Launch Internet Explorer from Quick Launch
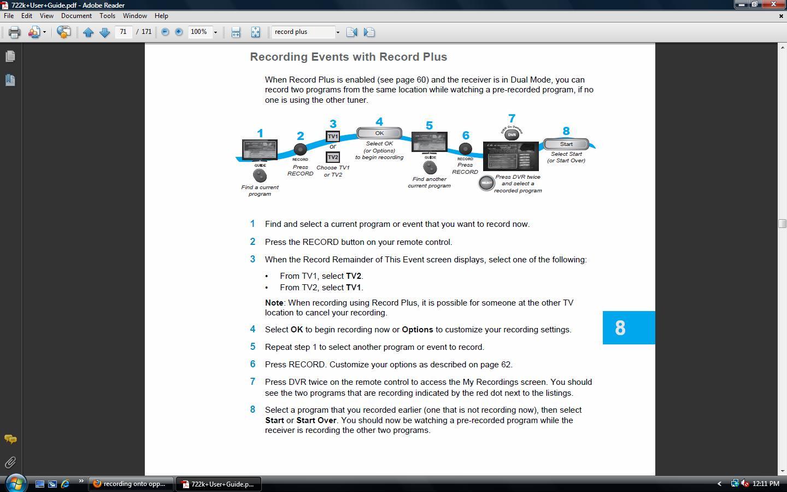Screen dimensions: 787x492 pos(66,484)
